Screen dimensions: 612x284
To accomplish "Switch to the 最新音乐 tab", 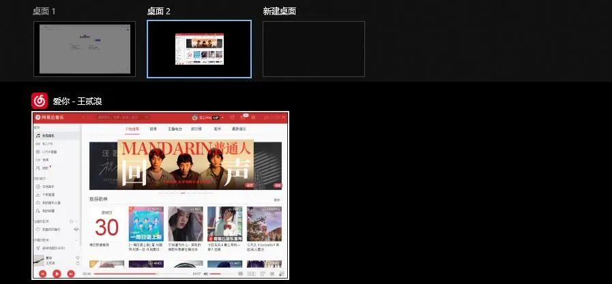I will 239,129.
